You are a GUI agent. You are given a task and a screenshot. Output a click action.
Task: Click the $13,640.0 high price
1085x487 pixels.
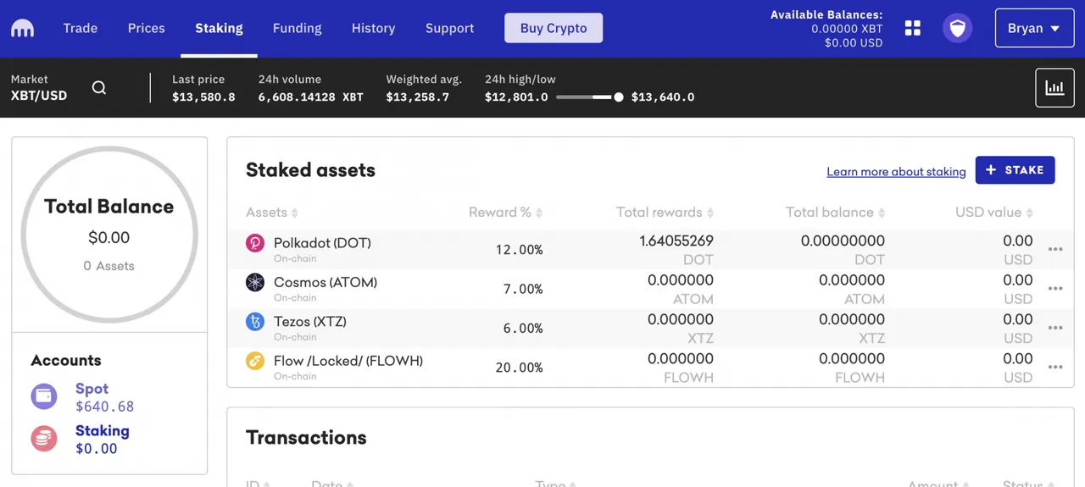663,97
